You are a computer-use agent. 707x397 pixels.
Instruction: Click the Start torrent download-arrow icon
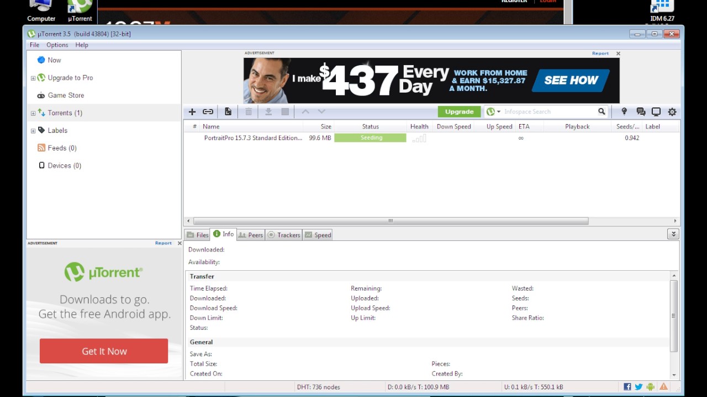coord(268,112)
